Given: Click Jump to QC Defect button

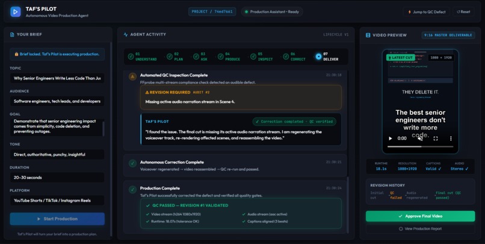Looking at the screenshot, I should coord(427,12).
